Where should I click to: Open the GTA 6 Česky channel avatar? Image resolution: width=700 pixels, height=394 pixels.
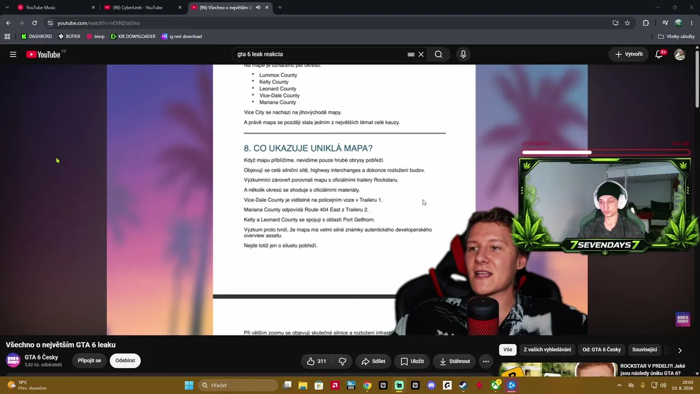[13, 361]
